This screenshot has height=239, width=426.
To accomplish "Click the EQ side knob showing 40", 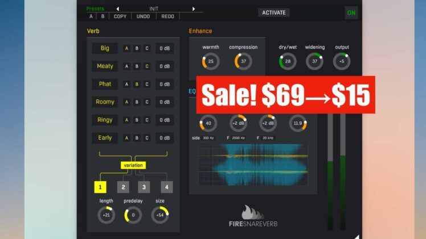I will point(208,123).
